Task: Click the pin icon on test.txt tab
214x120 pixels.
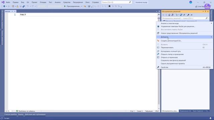Action: (x=12, y=11)
